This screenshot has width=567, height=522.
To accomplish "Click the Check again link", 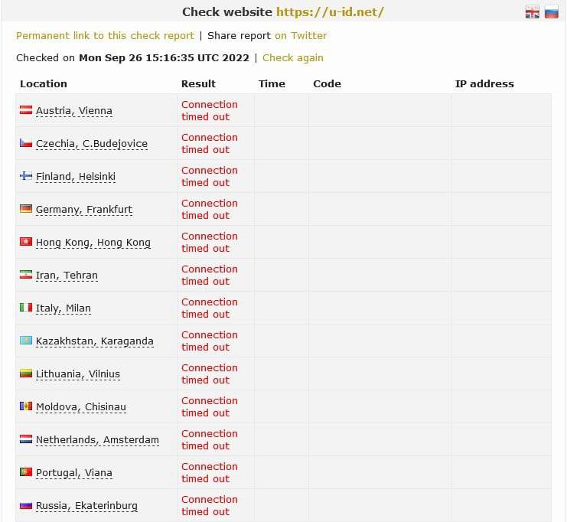I will pos(293,58).
